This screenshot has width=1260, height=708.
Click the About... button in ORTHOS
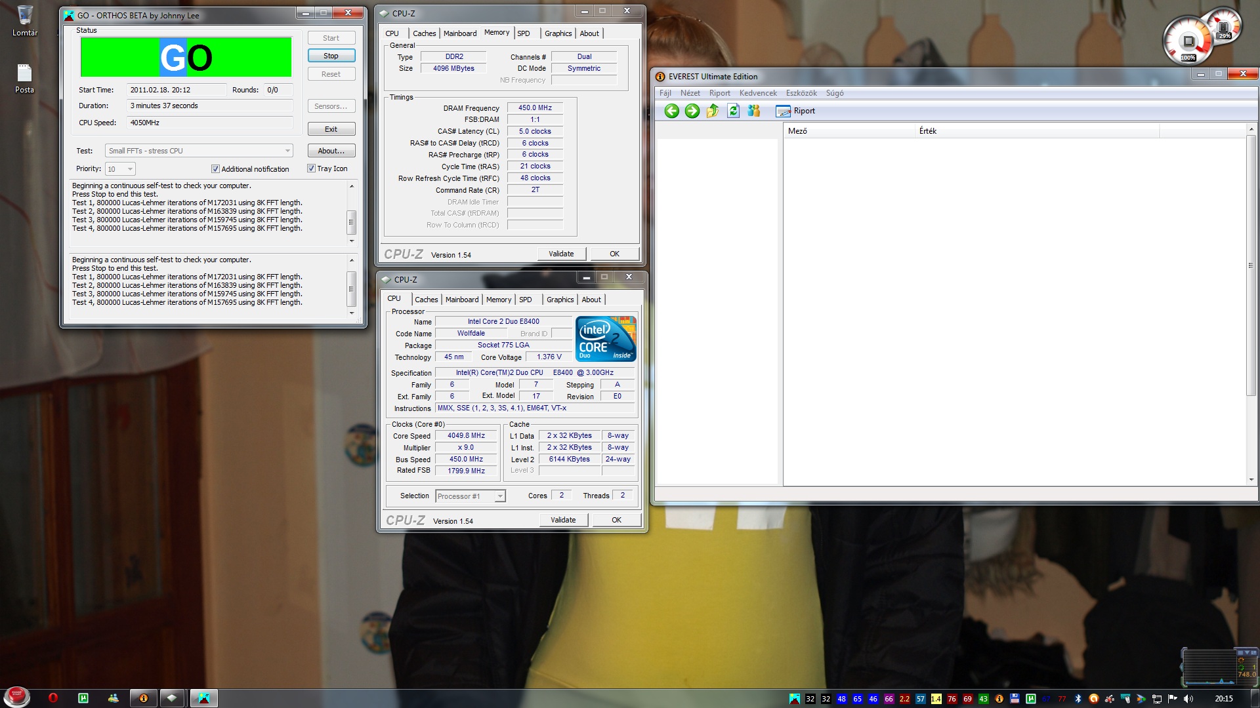point(331,151)
